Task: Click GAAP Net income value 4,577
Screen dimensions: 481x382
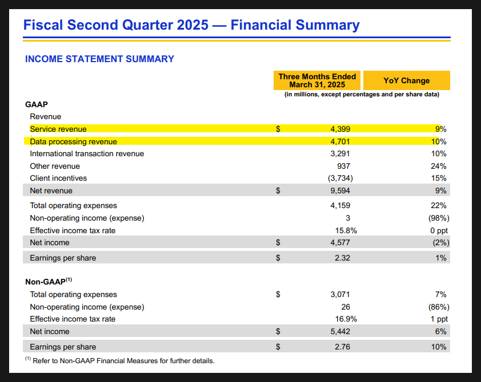Action: 340,243
